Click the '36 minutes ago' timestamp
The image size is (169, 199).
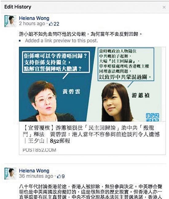coord(36,176)
